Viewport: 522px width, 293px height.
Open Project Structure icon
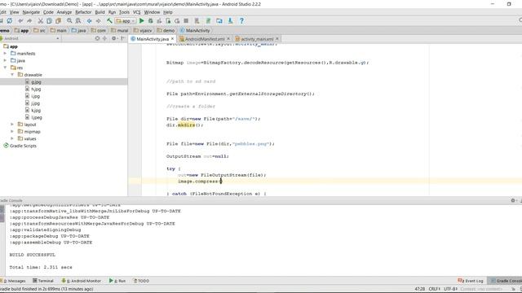(x=219, y=20)
